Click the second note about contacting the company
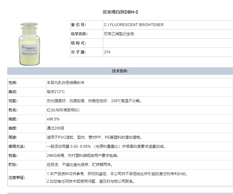This screenshot has width=233, height=194. (x=90, y=181)
